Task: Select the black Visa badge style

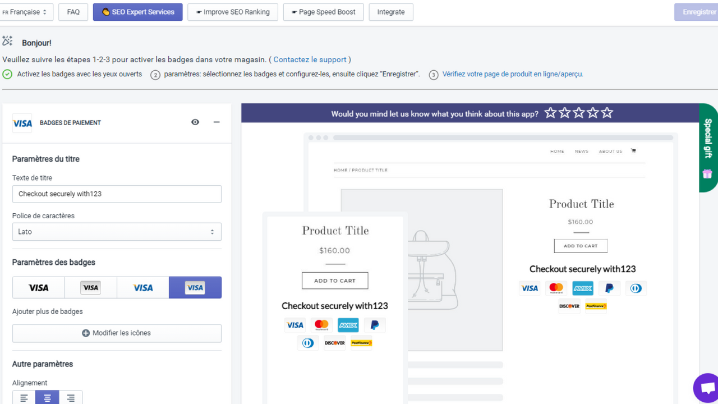Action: click(x=39, y=287)
